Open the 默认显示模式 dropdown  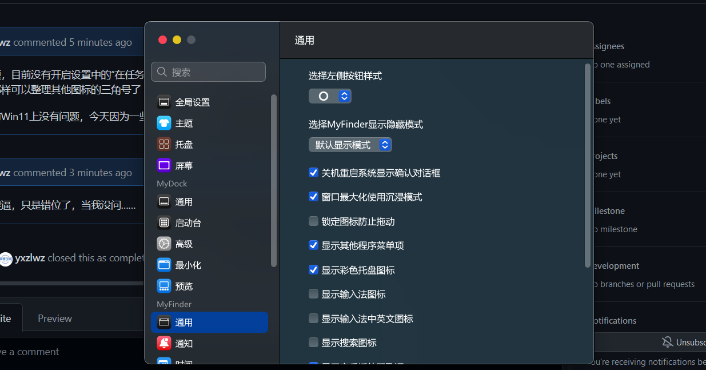[x=350, y=145]
